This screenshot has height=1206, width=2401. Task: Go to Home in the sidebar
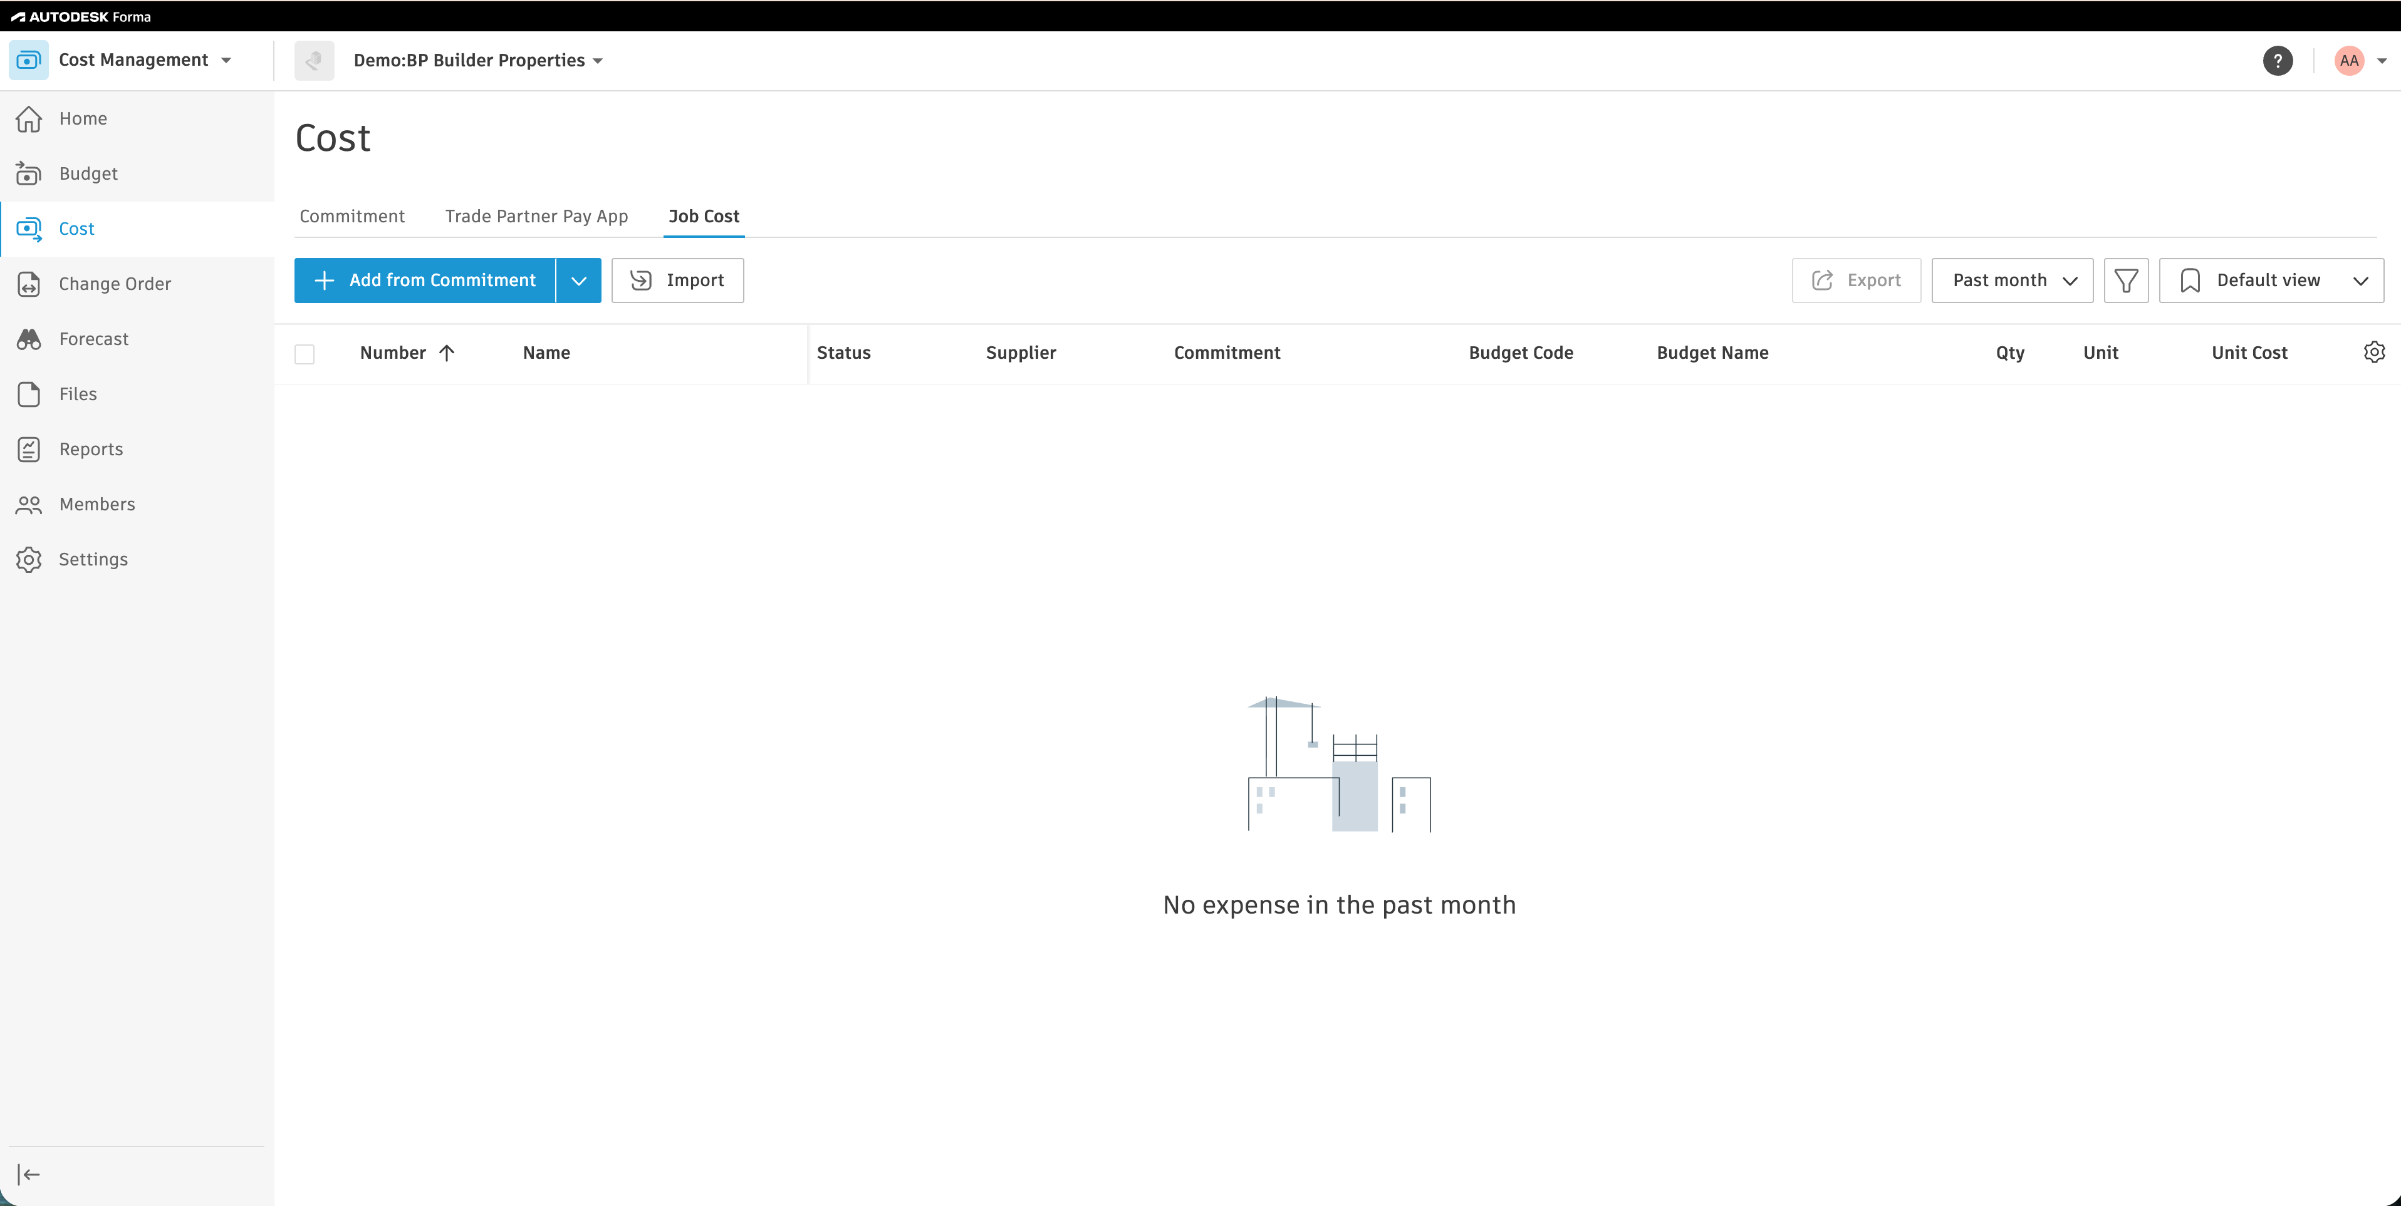137,118
